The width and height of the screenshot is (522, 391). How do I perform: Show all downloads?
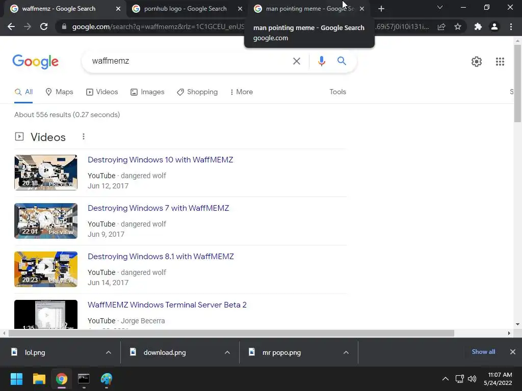[x=483, y=352]
